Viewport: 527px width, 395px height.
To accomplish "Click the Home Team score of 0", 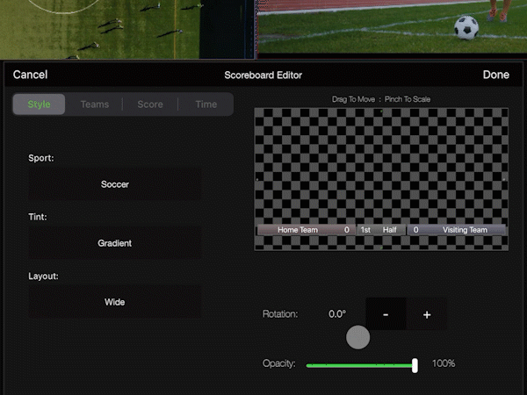I will (347, 230).
